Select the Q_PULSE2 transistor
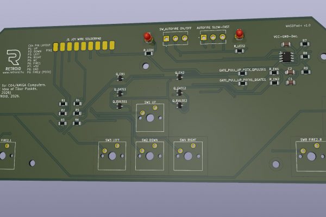This screenshot has width=326, height=217. pos(179,105)
